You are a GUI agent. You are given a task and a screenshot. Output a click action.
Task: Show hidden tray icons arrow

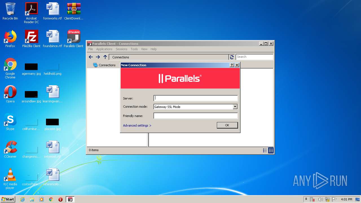coord(306,199)
